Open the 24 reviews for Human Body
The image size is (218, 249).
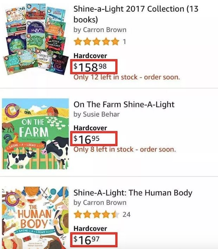pos(126,214)
